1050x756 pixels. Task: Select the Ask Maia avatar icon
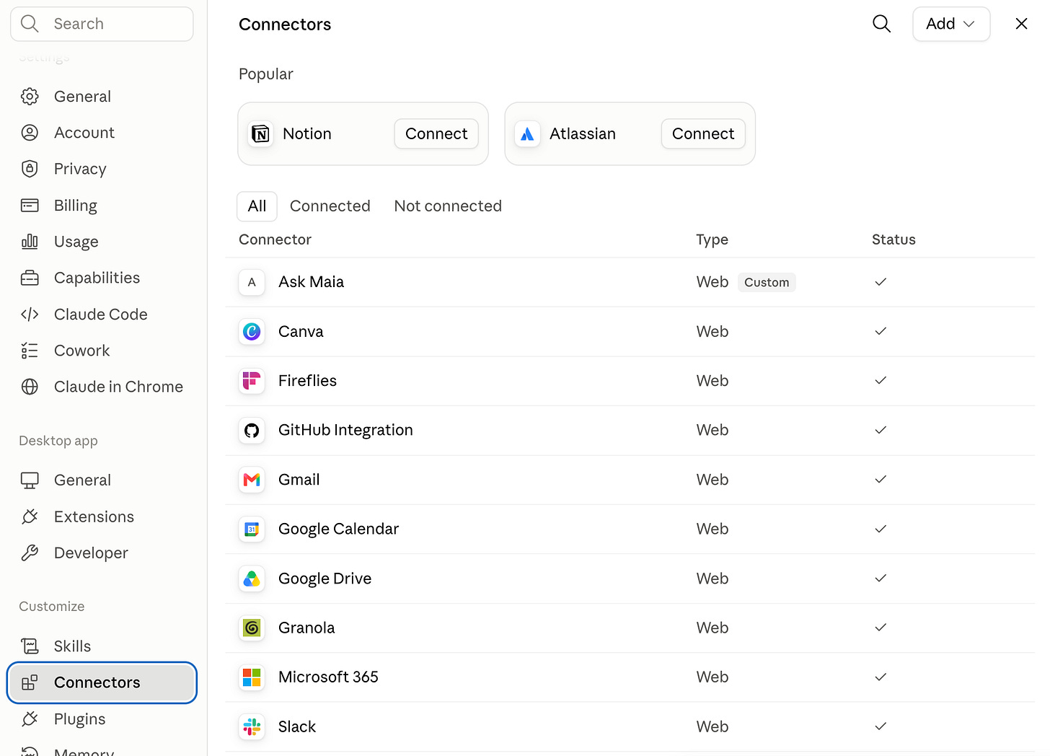click(252, 282)
